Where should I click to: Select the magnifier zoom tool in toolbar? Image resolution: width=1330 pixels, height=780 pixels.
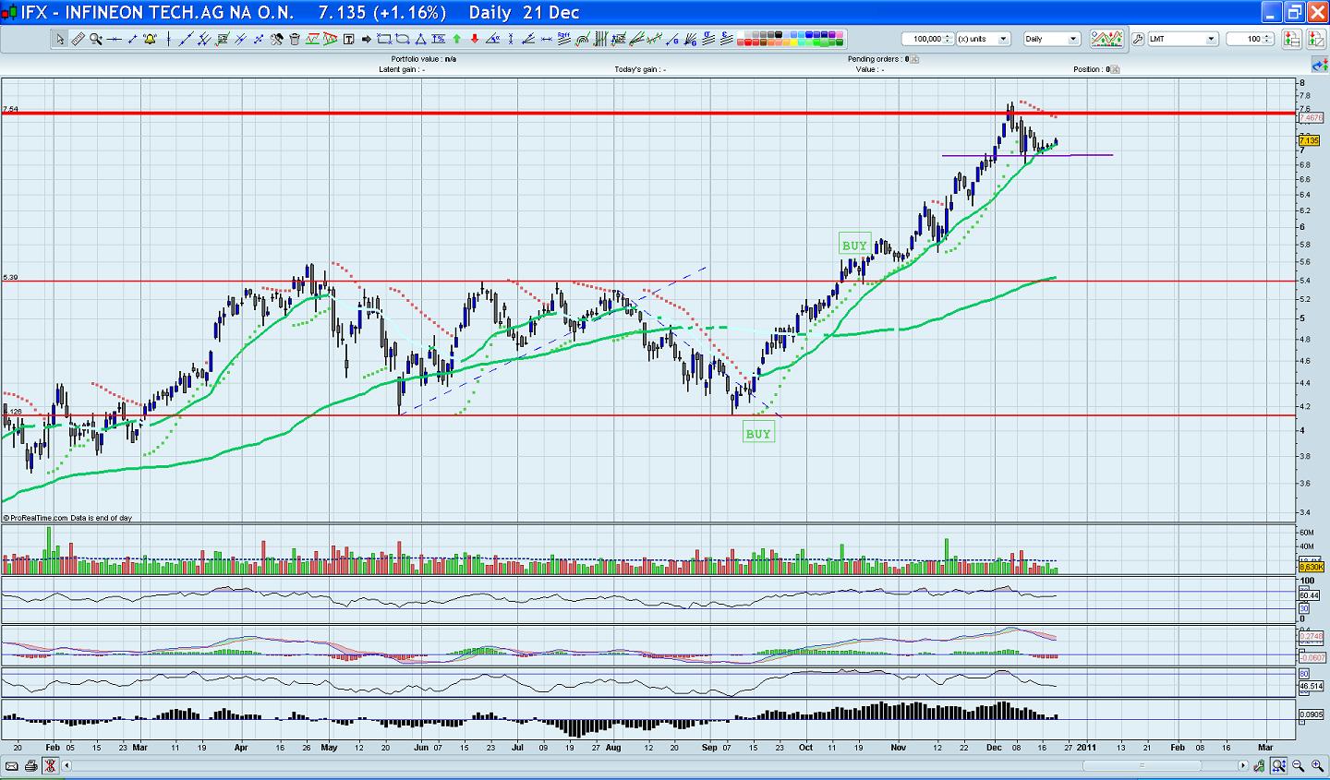pos(96,39)
